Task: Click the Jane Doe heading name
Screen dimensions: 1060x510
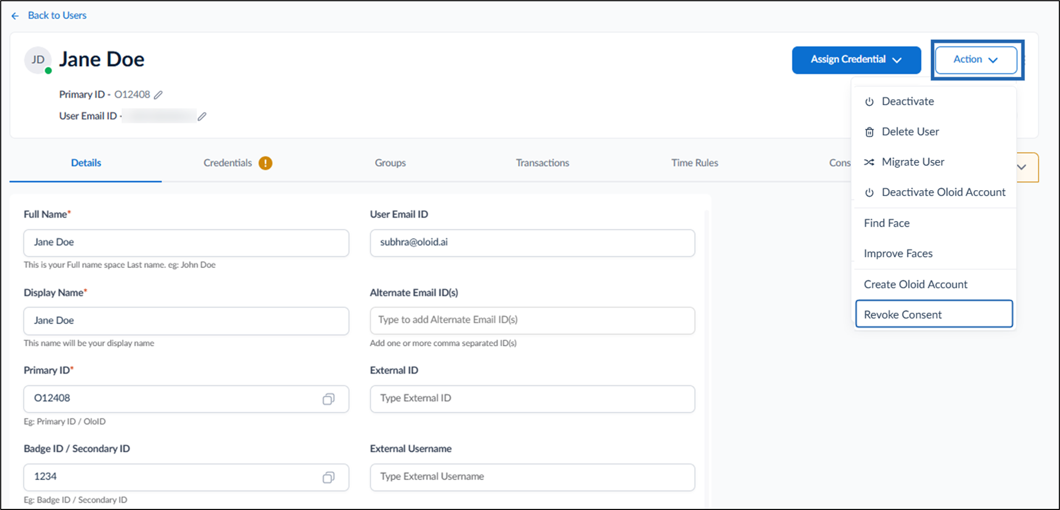Action: (102, 59)
